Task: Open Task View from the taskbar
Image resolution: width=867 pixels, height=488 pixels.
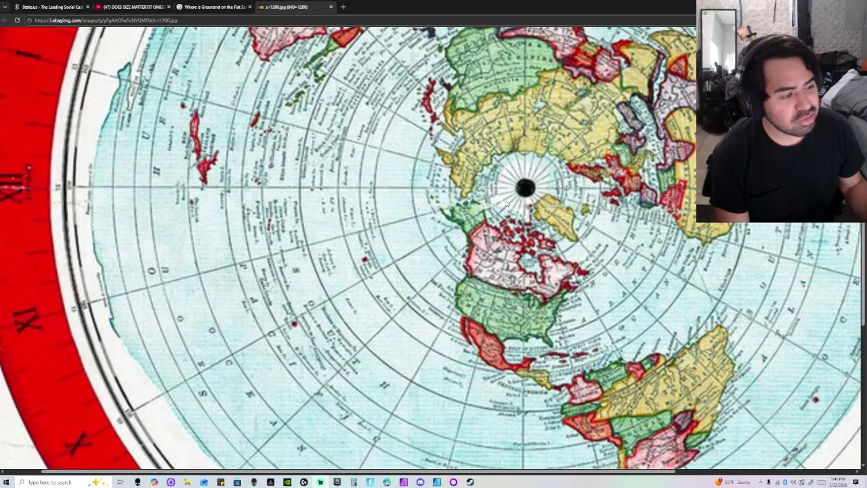Action: point(120,482)
